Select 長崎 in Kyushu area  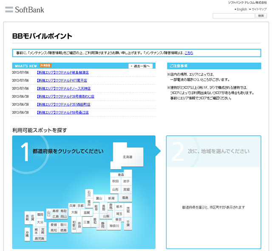[27, 218]
